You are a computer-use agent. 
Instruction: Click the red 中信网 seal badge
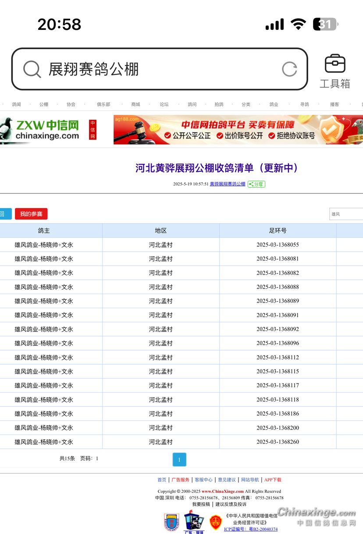click(x=93, y=130)
